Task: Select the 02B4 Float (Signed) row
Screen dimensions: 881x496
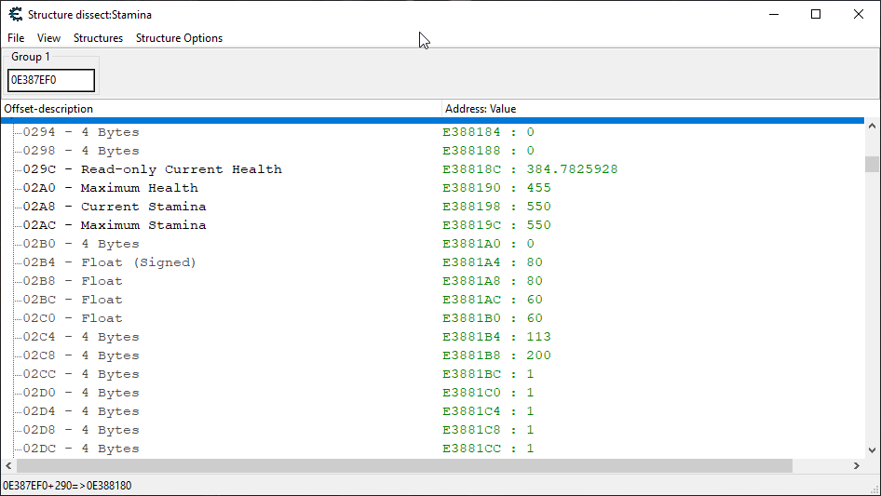Action: (138, 262)
